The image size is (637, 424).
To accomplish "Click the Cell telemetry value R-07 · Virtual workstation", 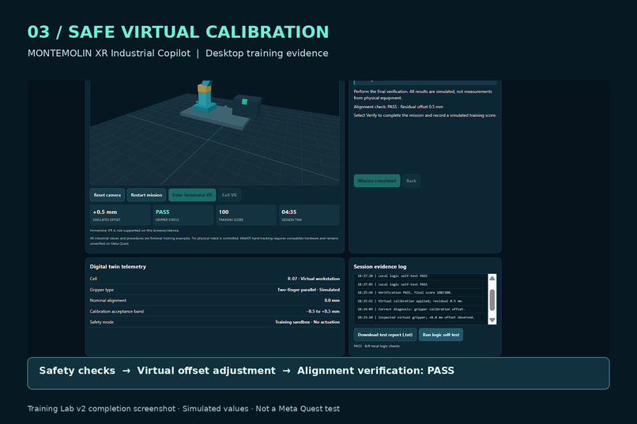I will pyautogui.click(x=313, y=279).
